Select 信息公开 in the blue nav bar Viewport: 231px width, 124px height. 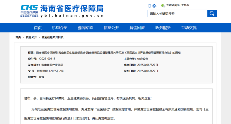tap(111, 28)
